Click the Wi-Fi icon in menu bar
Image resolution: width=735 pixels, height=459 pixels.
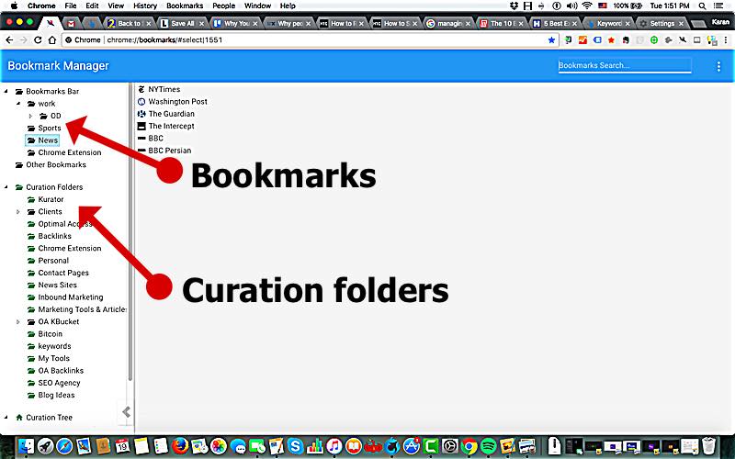point(587,6)
